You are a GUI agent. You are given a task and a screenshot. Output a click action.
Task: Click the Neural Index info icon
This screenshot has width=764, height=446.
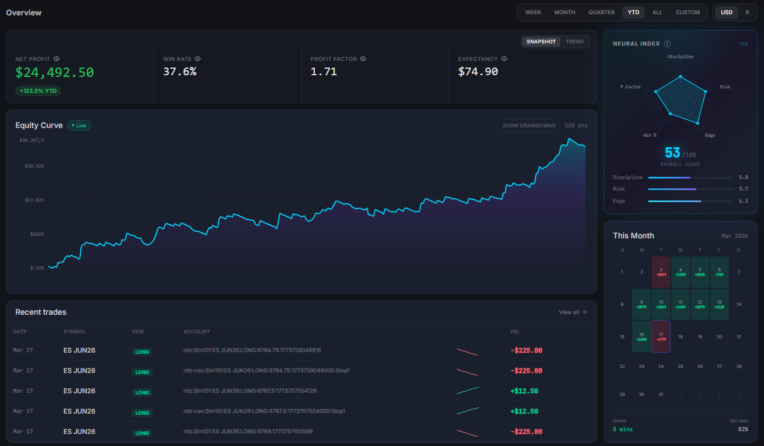point(667,44)
